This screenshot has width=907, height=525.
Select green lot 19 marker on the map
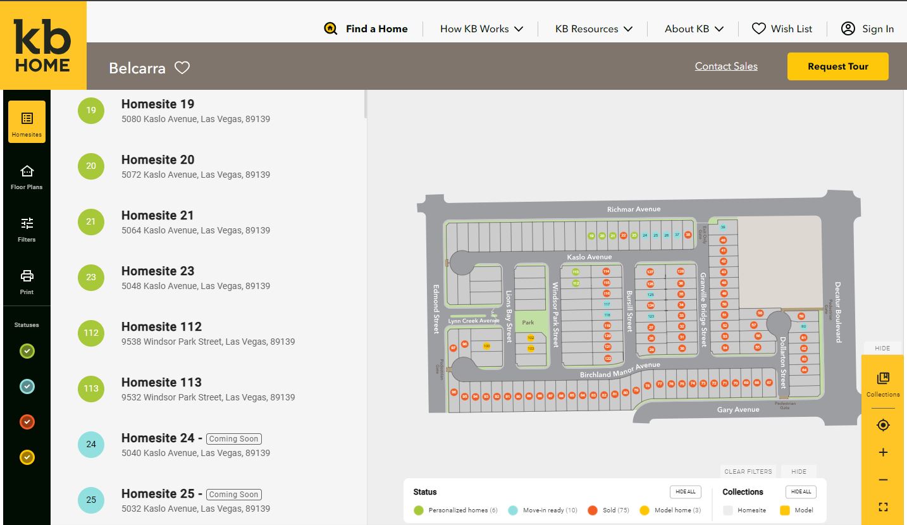tap(591, 235)
